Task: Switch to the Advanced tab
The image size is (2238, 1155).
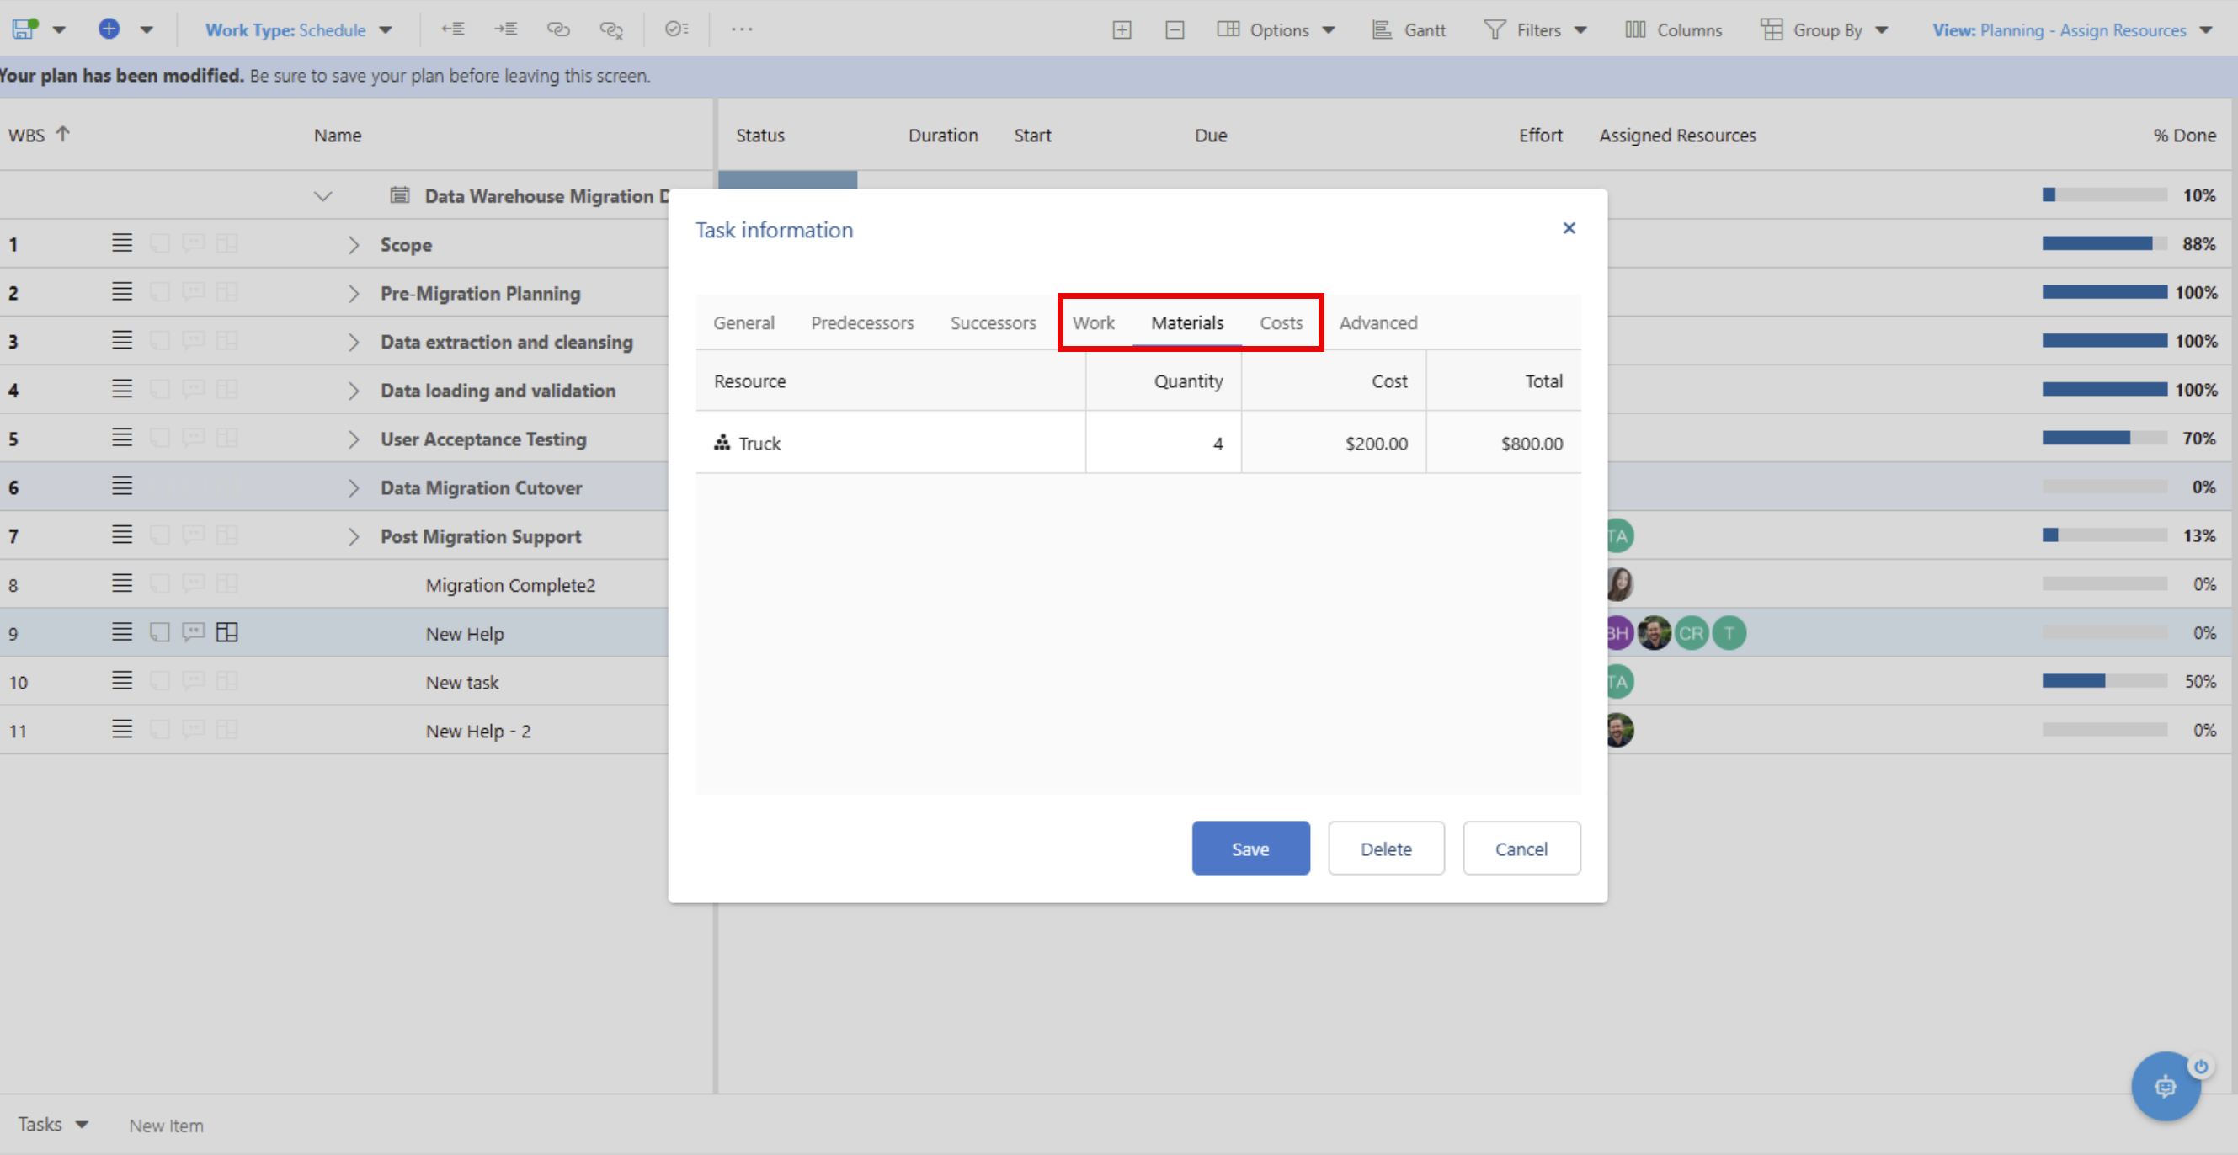Action: pos(1377,323)
